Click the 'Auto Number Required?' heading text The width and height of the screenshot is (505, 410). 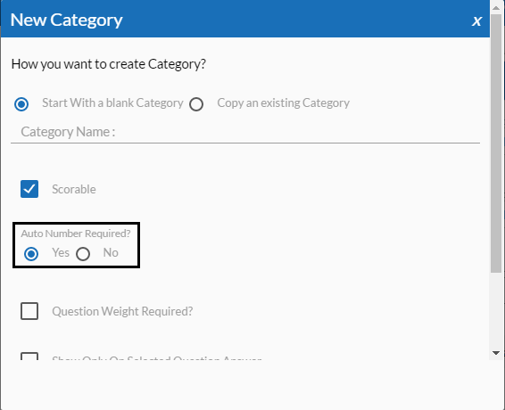(76, 234)
